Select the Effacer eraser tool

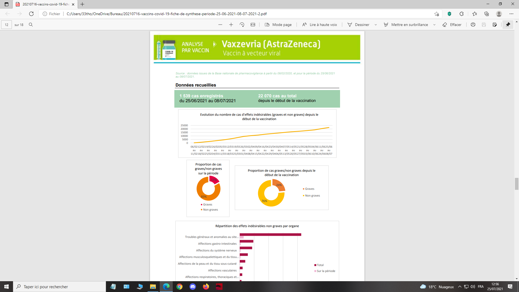[x=452, y=25]
